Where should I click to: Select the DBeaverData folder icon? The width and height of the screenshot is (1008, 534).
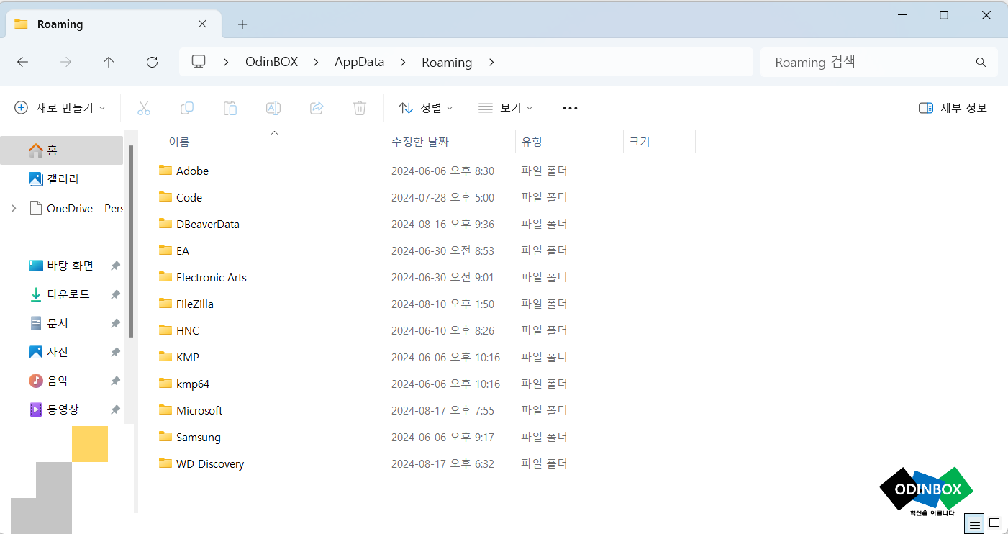click(x=165, y=224)
